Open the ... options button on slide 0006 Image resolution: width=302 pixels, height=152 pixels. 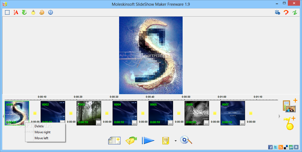tap(207, 123)
